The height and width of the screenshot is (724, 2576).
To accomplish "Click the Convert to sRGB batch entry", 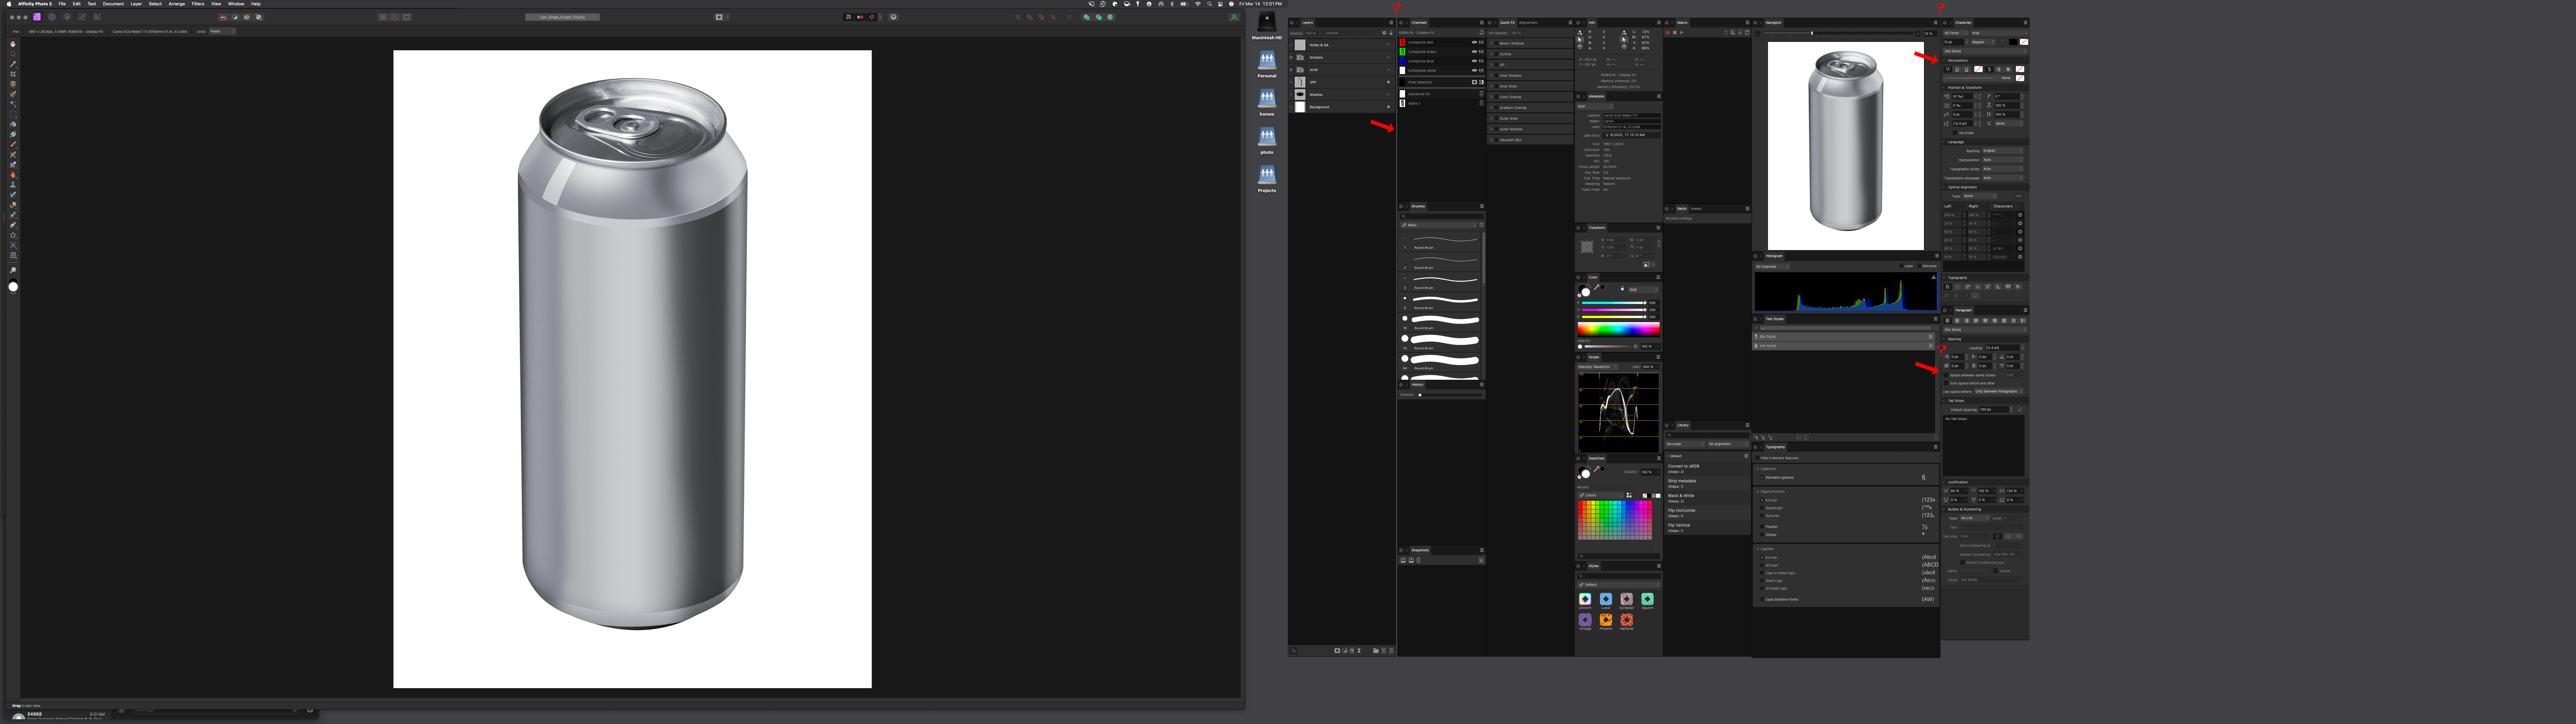I will [1708, 469].
